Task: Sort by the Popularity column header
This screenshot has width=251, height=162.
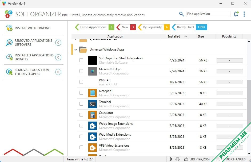Action: (229, 36)
